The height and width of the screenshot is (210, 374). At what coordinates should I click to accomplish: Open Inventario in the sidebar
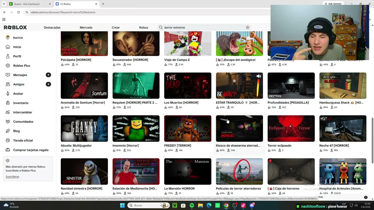point(21,103)
